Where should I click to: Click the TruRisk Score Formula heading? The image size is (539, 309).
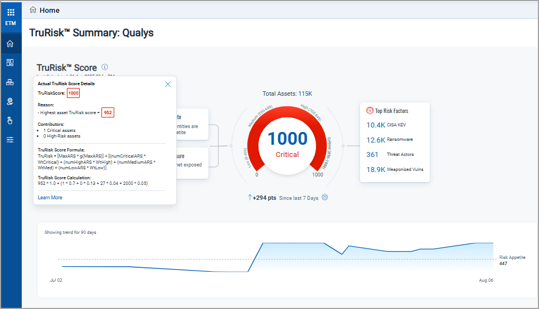pyautogui.click(x=61, y=150)
